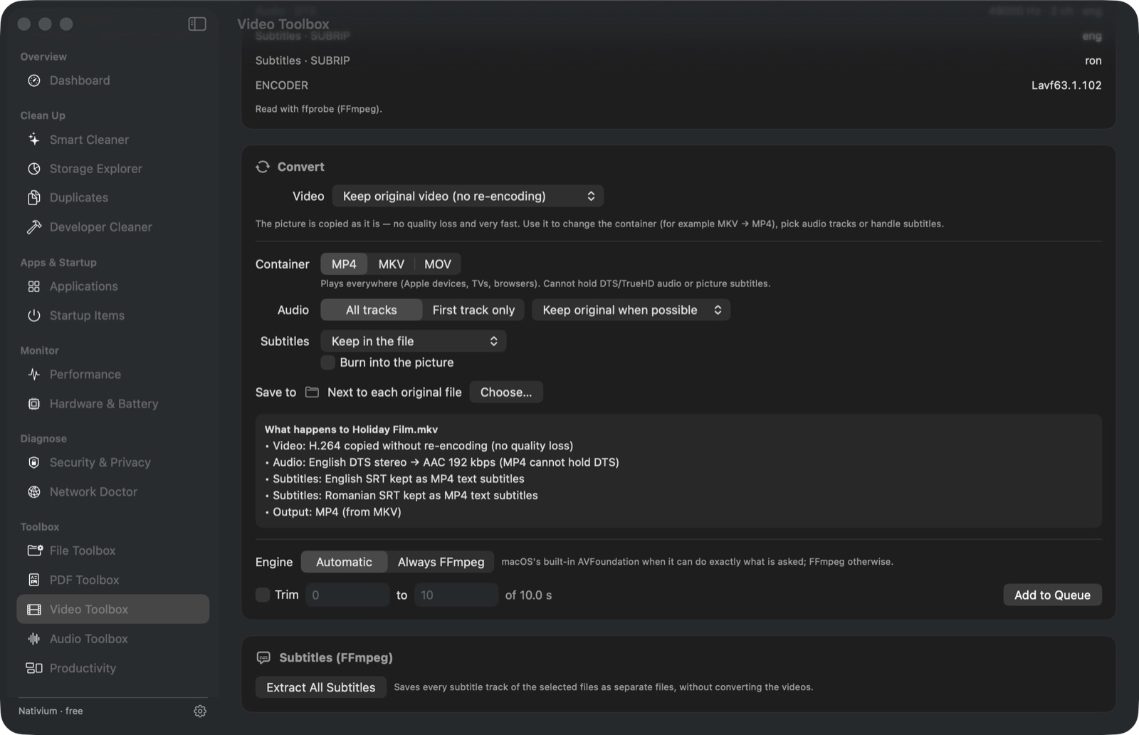Click the Trim end time field
The image size is (1139, 735).
click(456, 595)
